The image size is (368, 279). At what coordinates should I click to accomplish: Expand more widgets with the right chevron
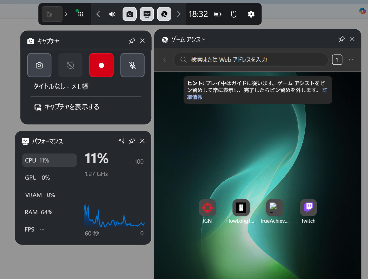pyautogui.click(x=179, y=14)
